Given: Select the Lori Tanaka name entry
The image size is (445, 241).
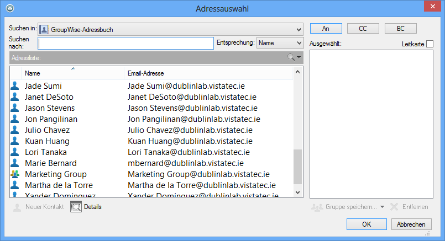Looking at the screenshot, I should 46,152.
